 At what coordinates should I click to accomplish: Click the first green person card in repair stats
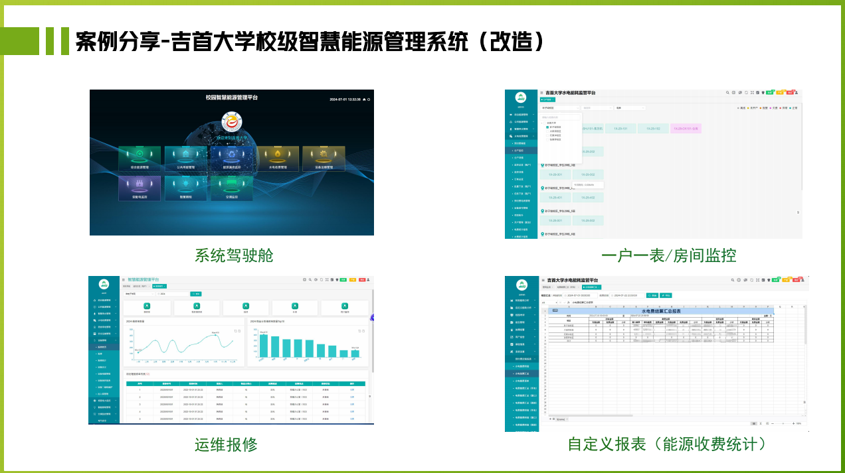click(147, 308)
